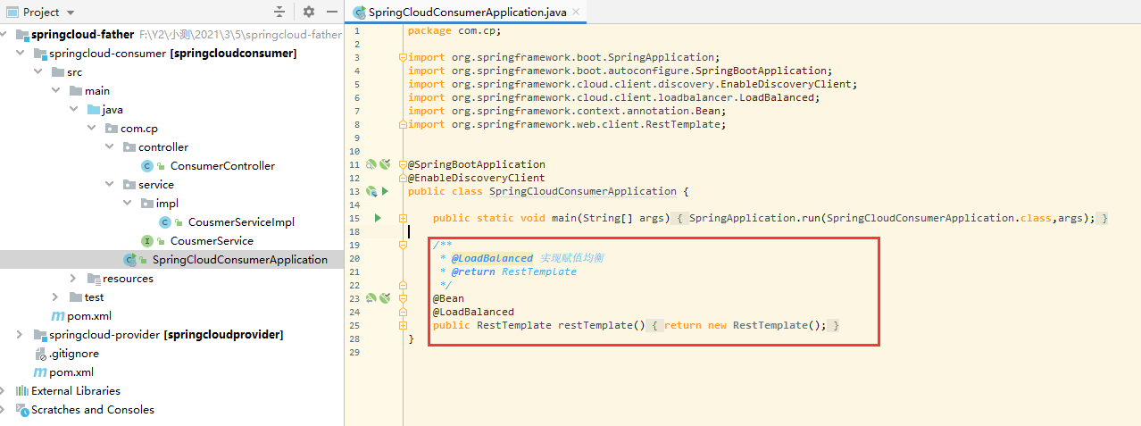Click the @EnableDiscoveryClient annotation in code
The width and height of the screenshot is (1141, 426).
[x=476, y=178]
